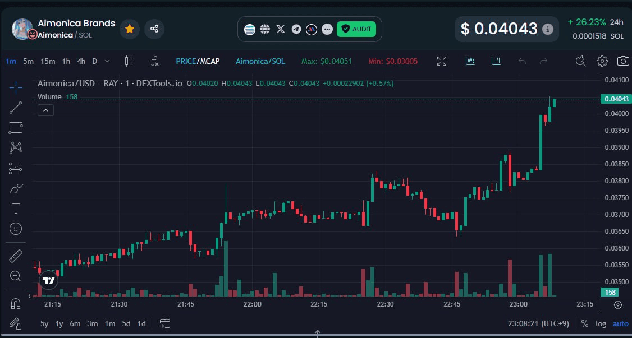The height and width of the screenshot is (338, 632).
Task: Toggle MCAP view in PRICE/MCAP switch
Action: pos(209,61)
